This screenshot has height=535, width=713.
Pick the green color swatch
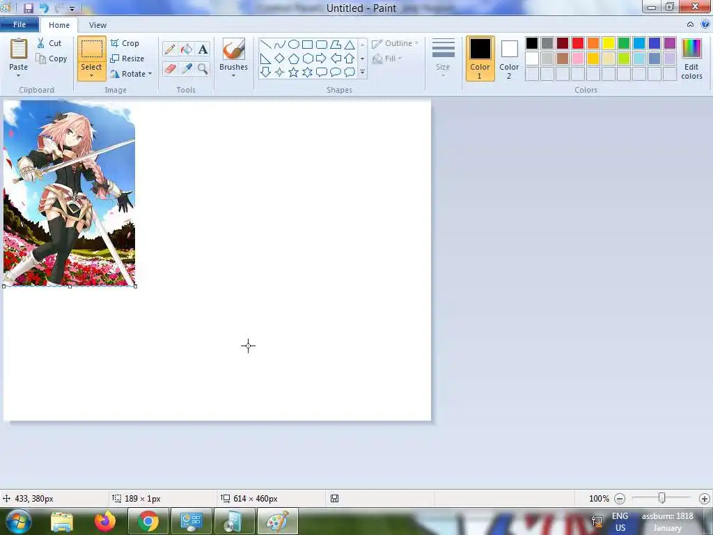click(x=624, y=43)
